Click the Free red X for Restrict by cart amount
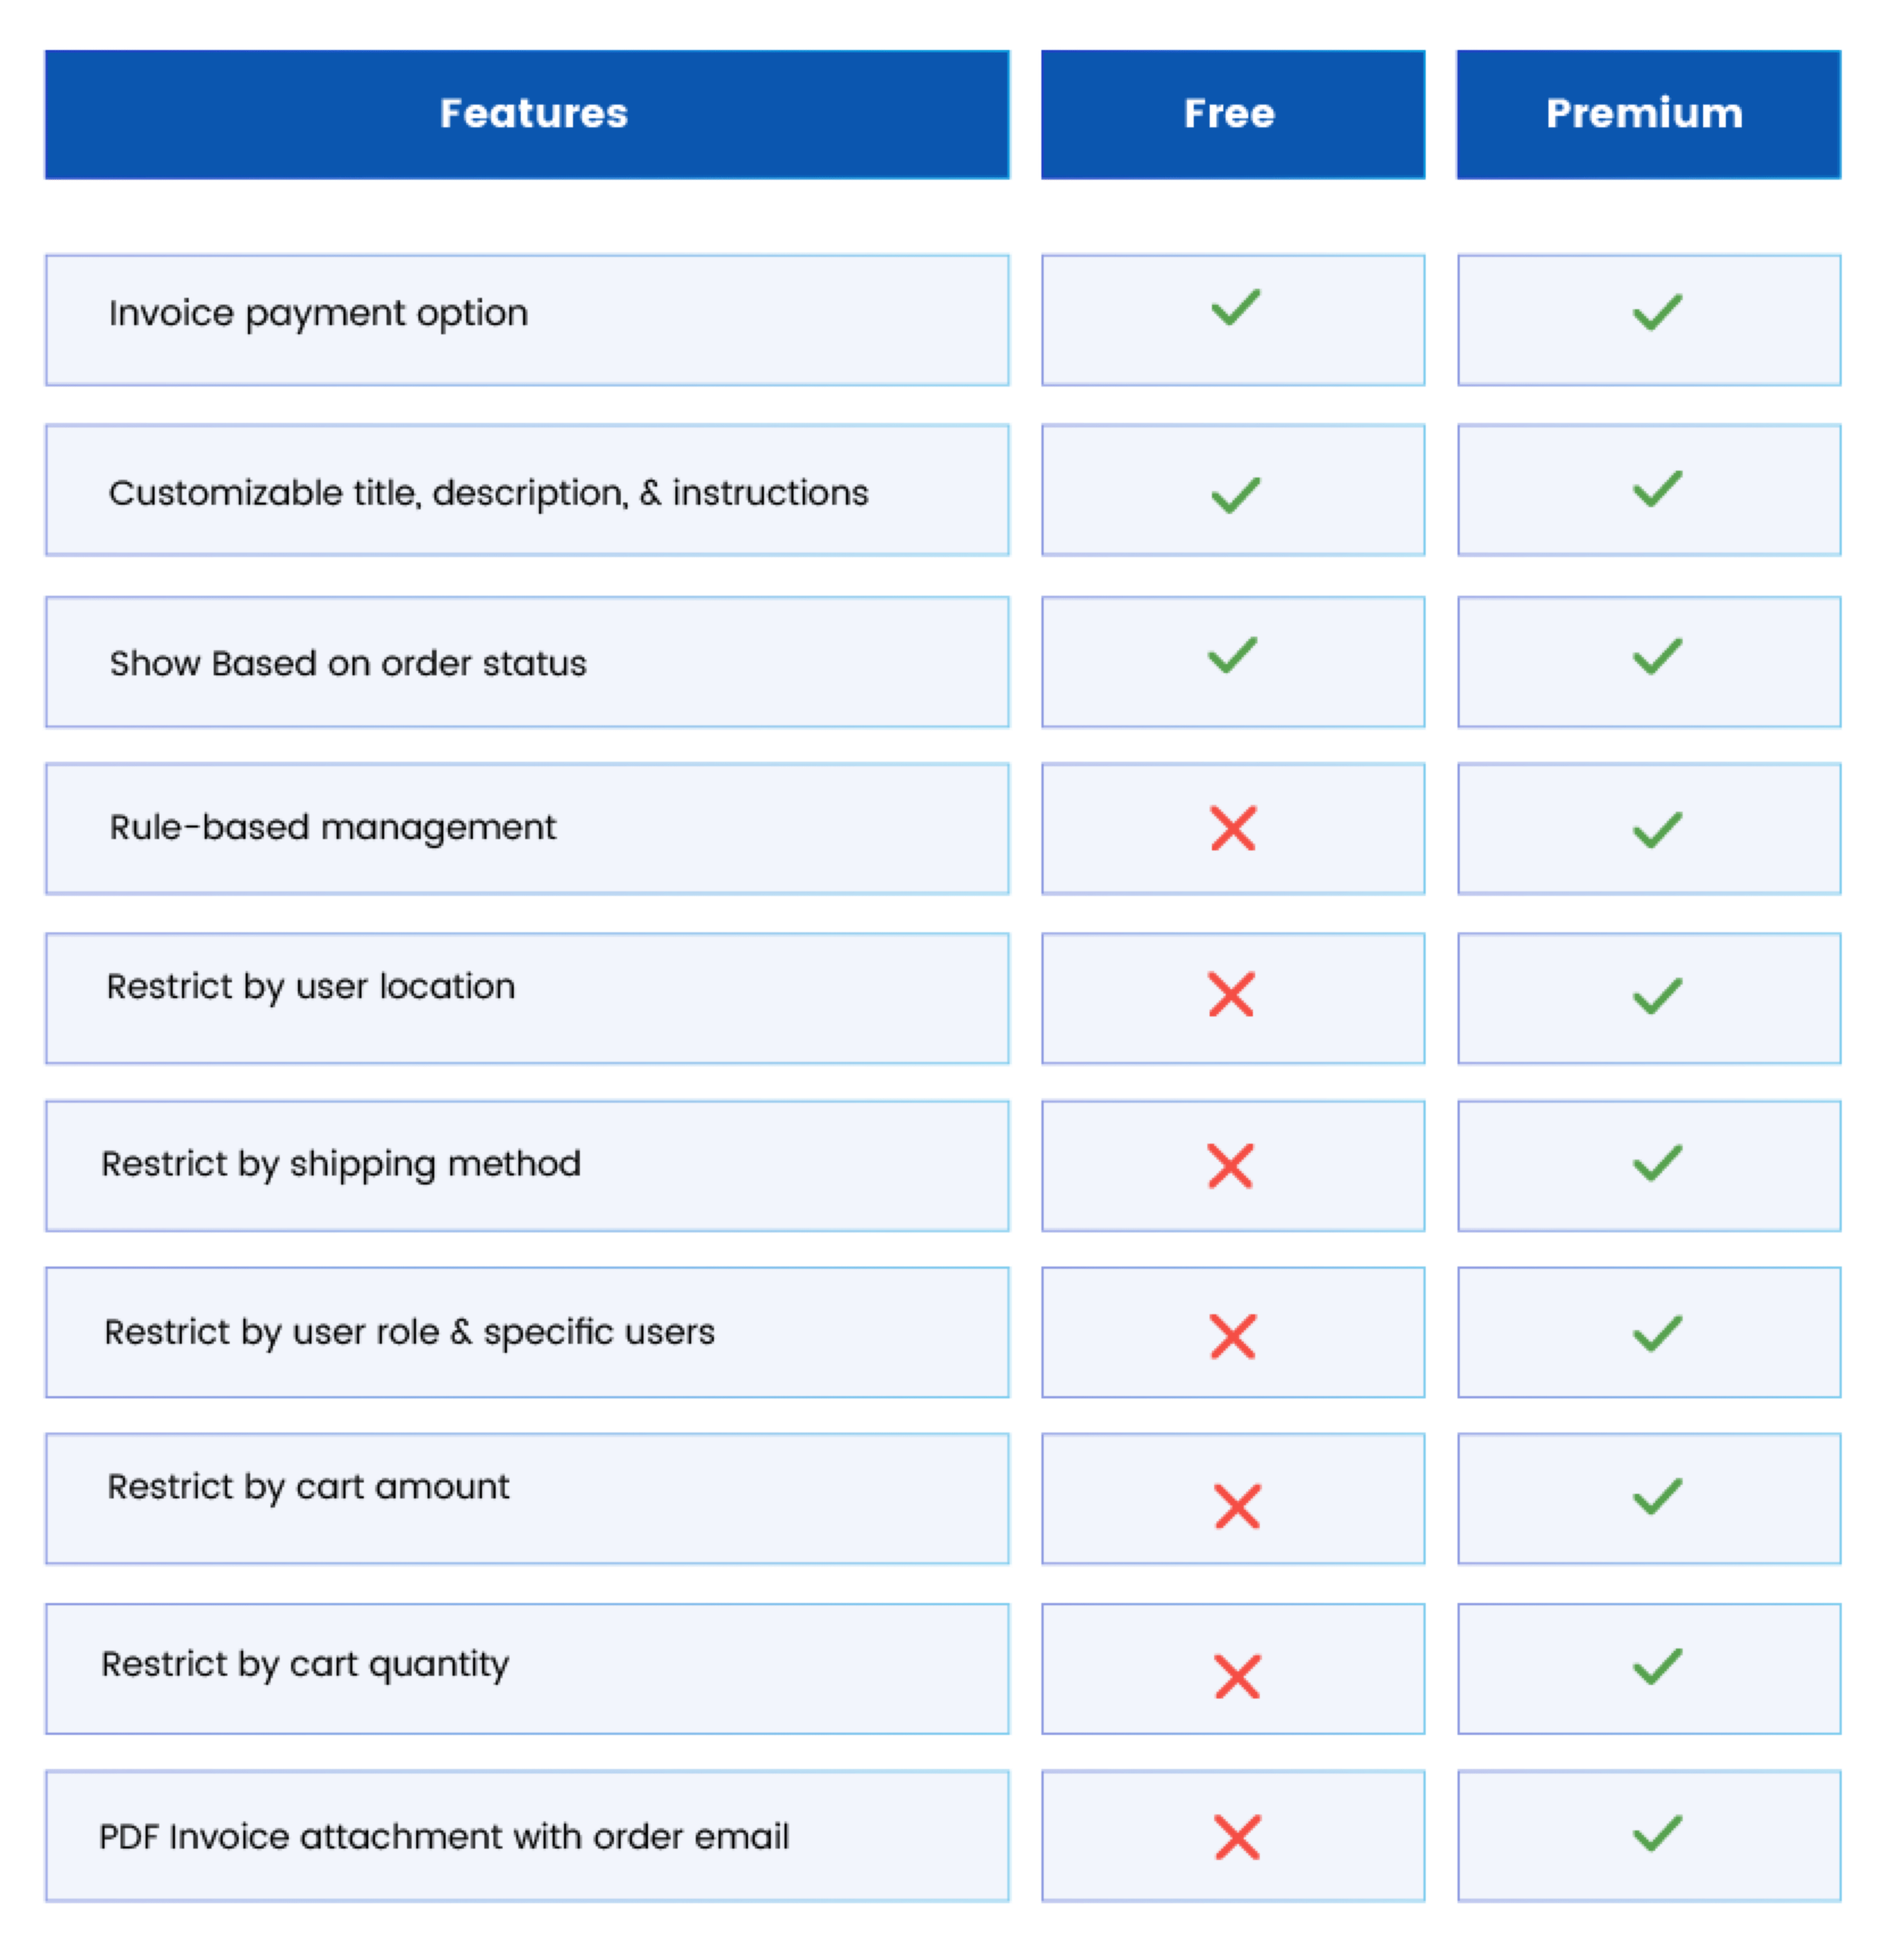Viewport: 1885px width, 1960px height. coord(1237,1506)
